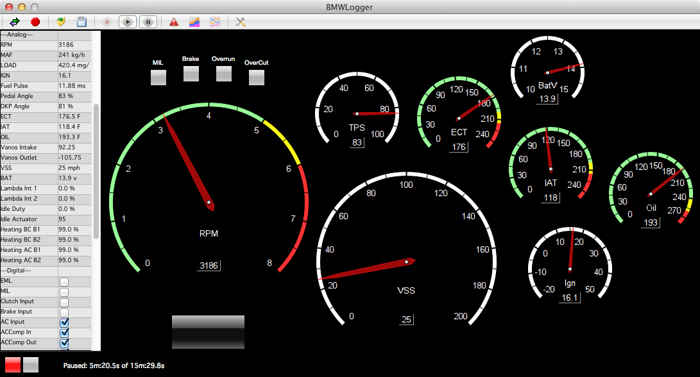Click the Brake indicator light

click(x=191, y=74)
